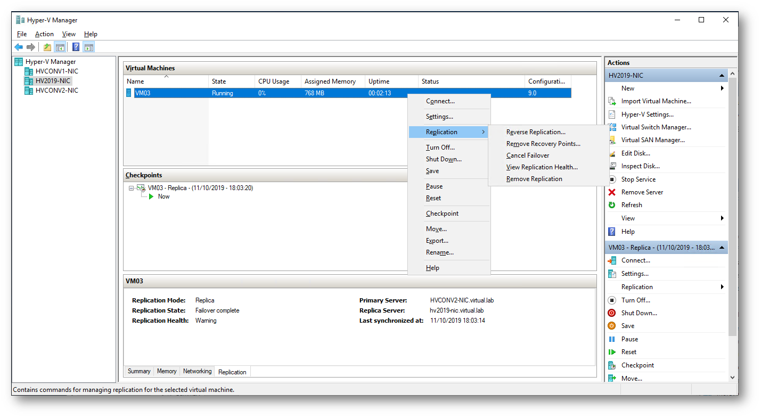Select the Hyper-V Manager root node

pyautogui.click(x=51, y=62)
